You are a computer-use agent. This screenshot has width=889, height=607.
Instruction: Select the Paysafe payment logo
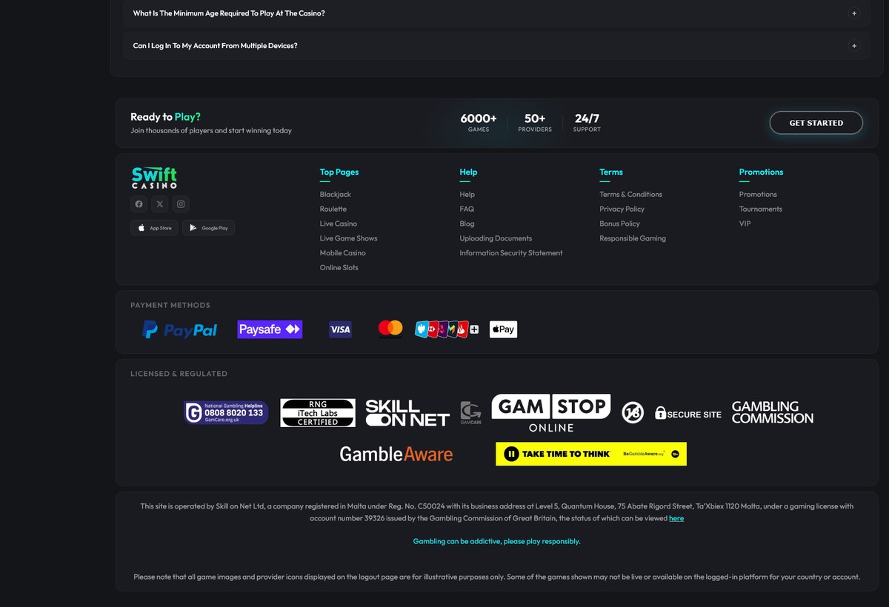[x=270, y=329]
